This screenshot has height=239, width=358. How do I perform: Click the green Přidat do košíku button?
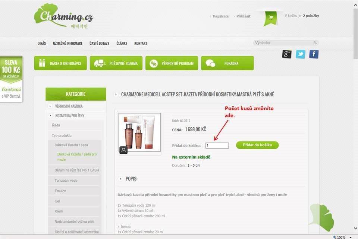click(257, 145)
